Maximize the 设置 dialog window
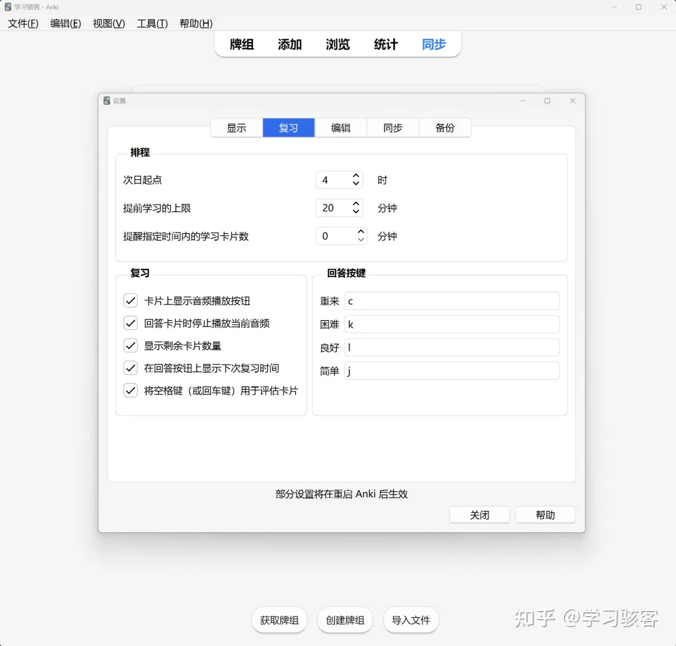676x646 pixels. [547, 101]
